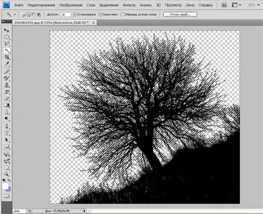Select the Move tool
Viewport: 263px width, 214px height.
click(7, 30)
